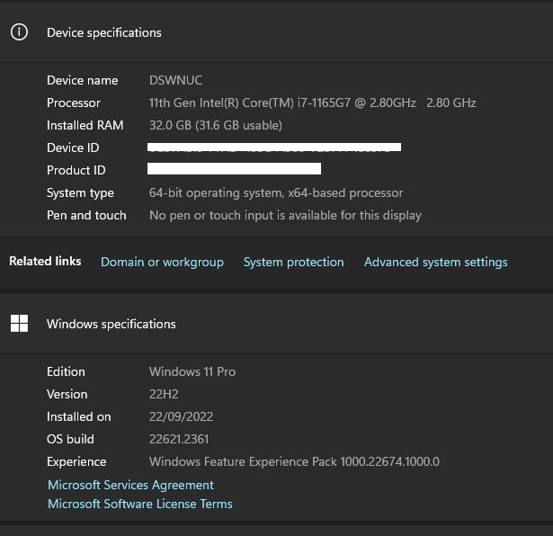Click the Windows 11 Pro edition value
The height and width of the screenshot is (536, 553).
click(192, 371)
